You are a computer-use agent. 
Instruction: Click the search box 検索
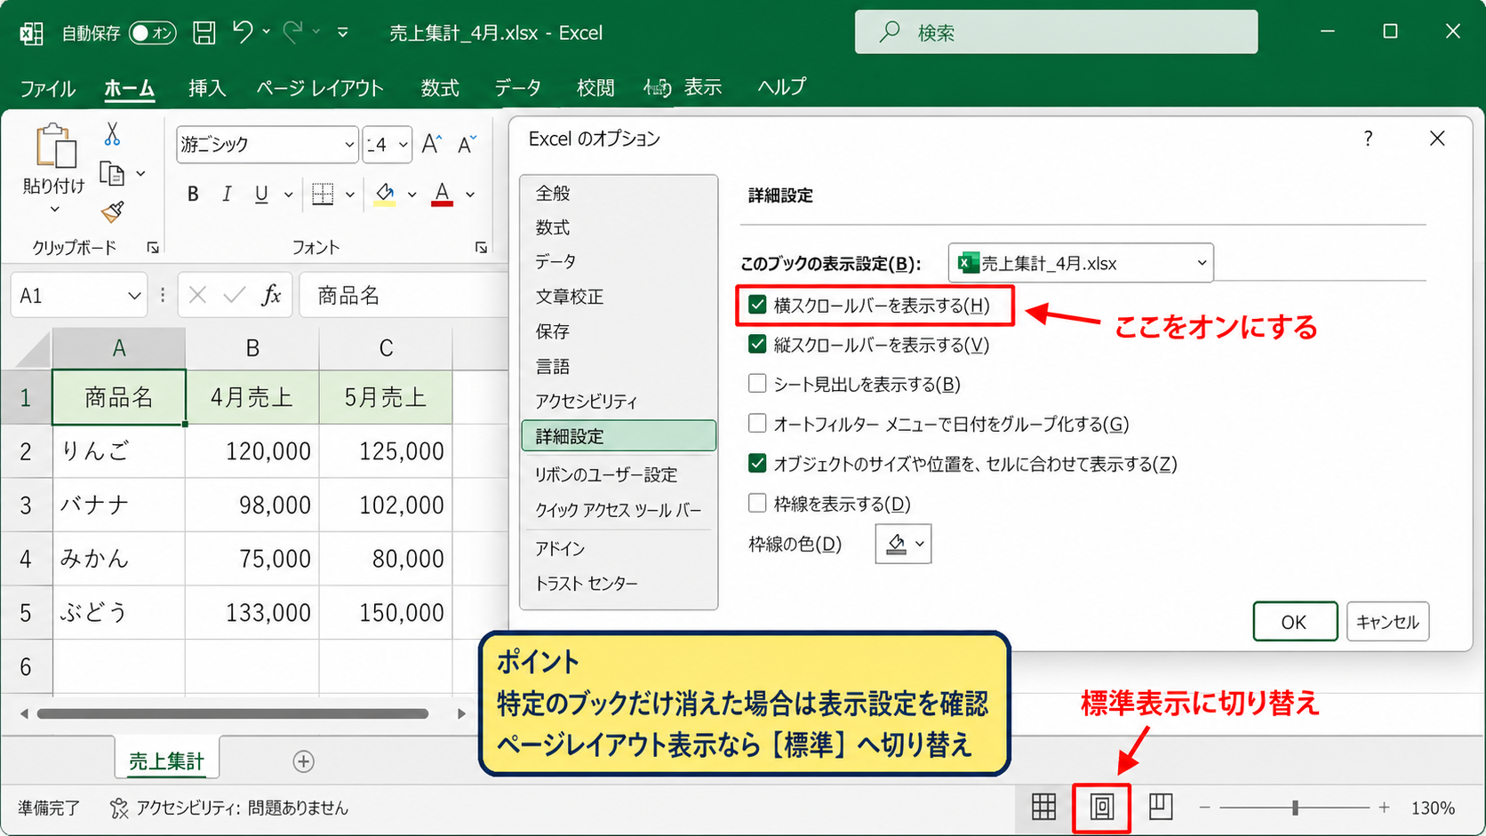[1056, 33]
